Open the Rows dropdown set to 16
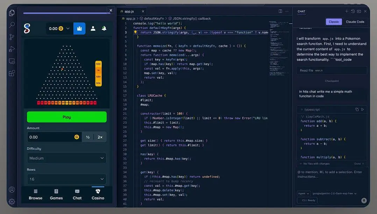The image size is (377, 214). coord(66,179)
